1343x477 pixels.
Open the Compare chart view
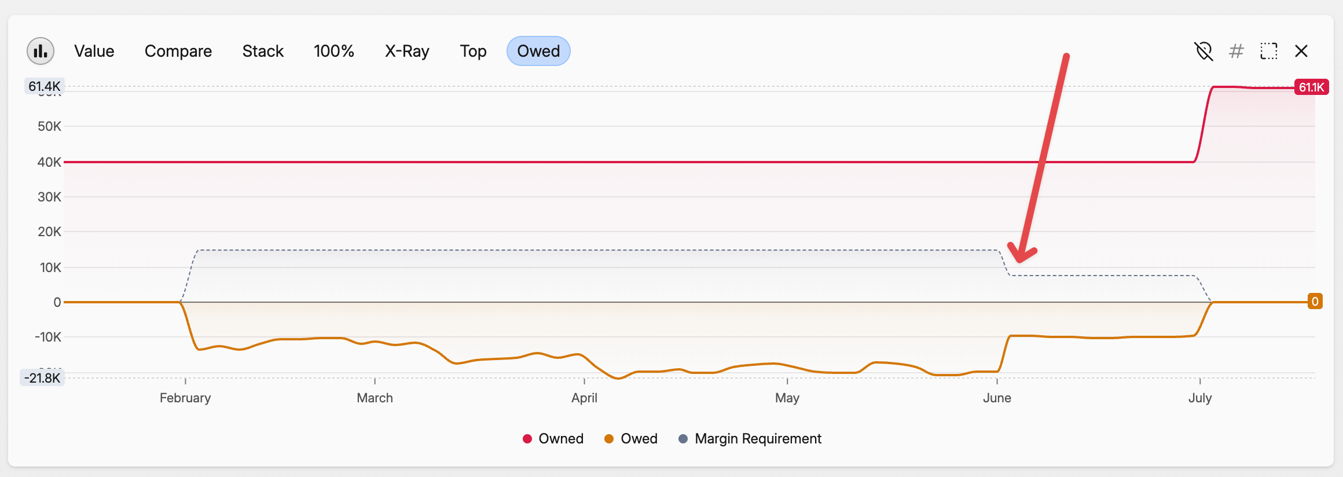pos(178,51)
